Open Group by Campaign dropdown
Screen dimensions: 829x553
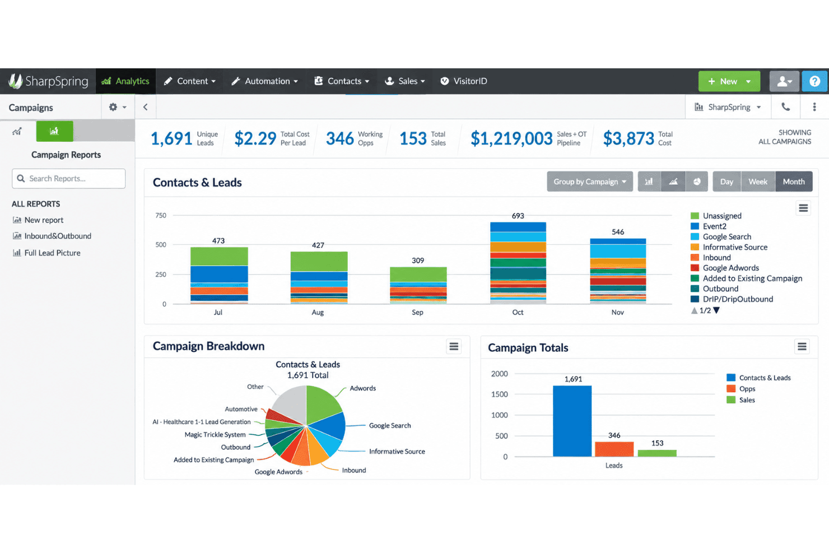590,182
